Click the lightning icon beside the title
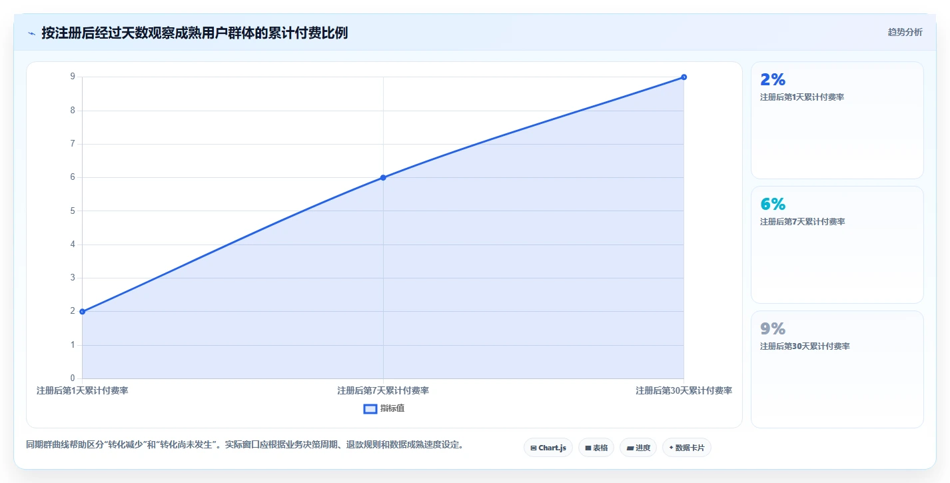 click(32, 33)
